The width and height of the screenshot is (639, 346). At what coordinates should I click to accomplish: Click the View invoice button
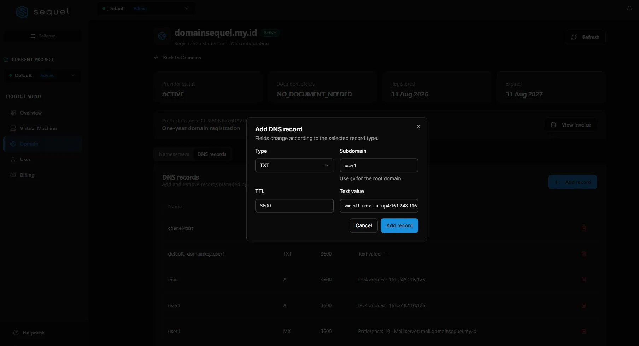click(x=571, y=125)
